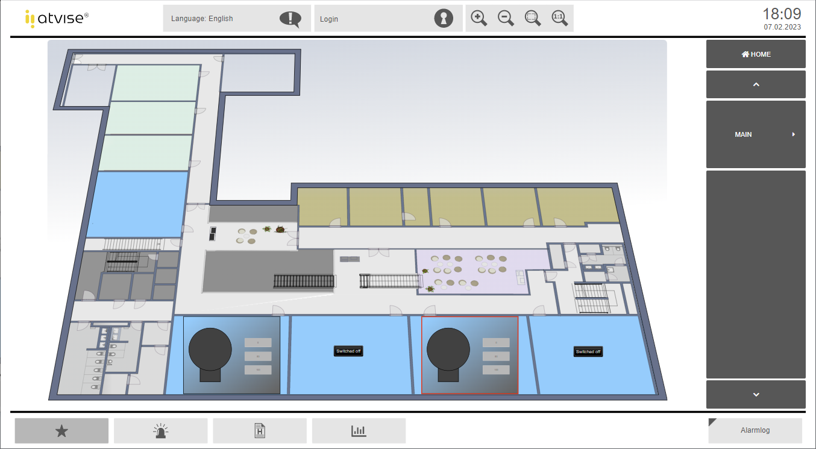The height and width of the screenshot is (449, 816).
Task: Open the favorites star panel
Action: tap(61, 430)
